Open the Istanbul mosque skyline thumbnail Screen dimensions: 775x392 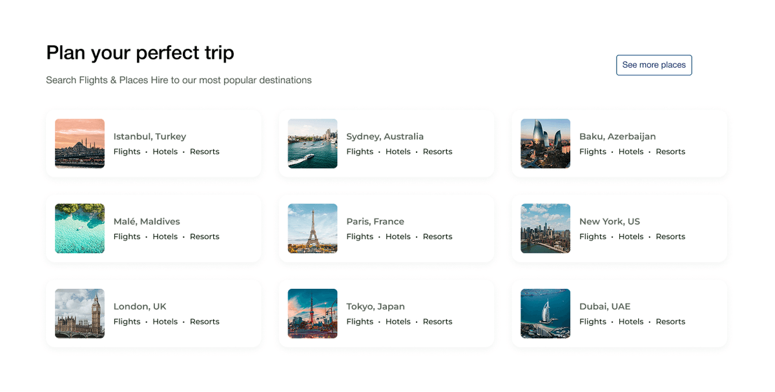79,144
